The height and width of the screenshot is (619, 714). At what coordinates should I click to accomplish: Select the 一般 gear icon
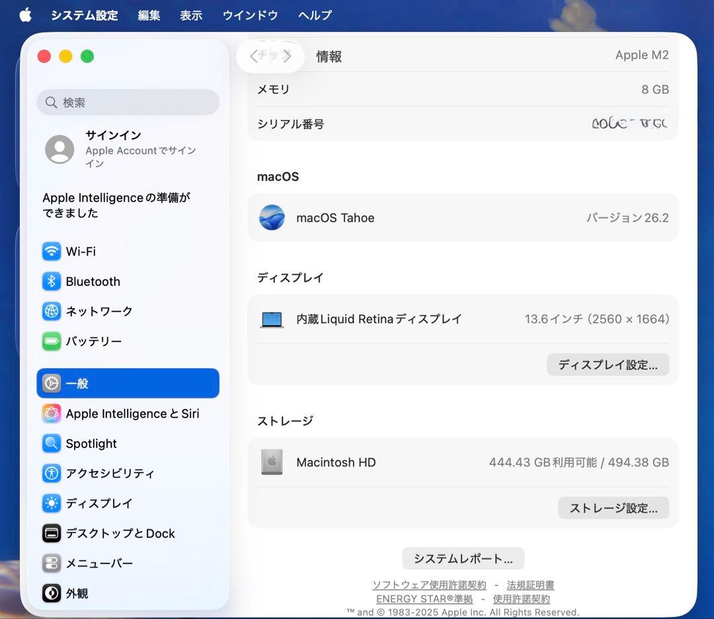[x=51, y=383]
